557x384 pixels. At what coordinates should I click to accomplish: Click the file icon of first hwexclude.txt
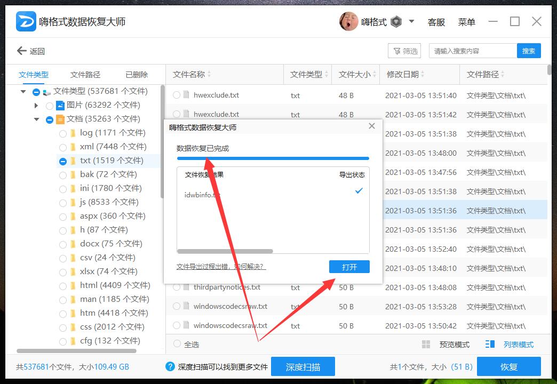click(x=186, y=95)
